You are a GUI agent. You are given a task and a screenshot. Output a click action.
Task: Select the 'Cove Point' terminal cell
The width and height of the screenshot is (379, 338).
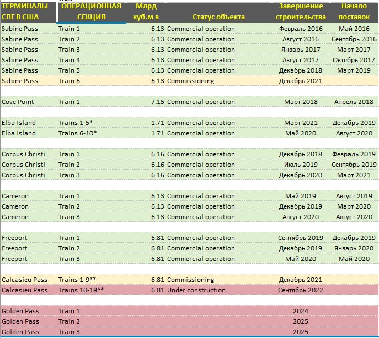point(18,102)
